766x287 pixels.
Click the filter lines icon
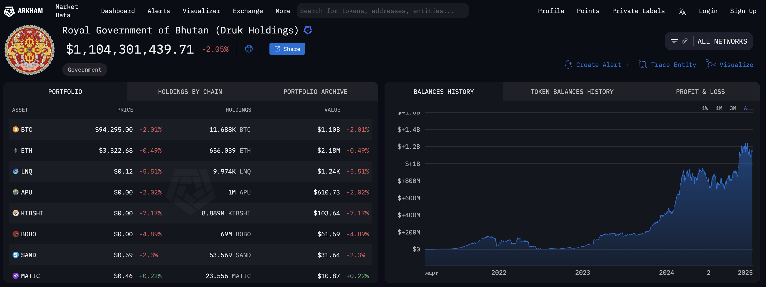click(674, 41)
